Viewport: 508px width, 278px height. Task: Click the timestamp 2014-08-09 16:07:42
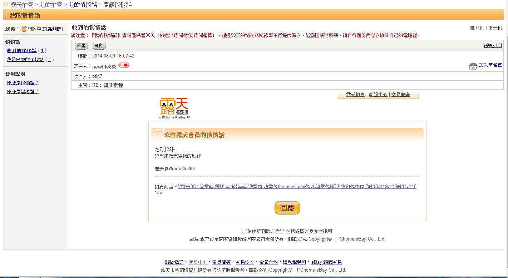(113, 56)
